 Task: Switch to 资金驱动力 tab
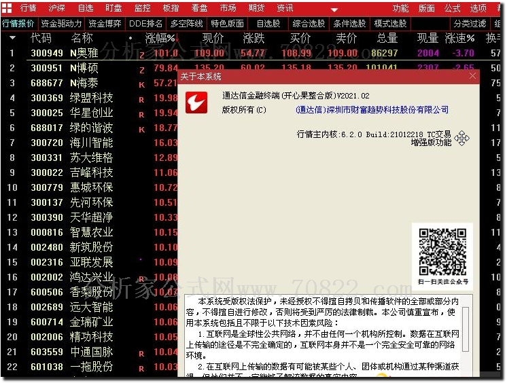(x=61, y=24)
